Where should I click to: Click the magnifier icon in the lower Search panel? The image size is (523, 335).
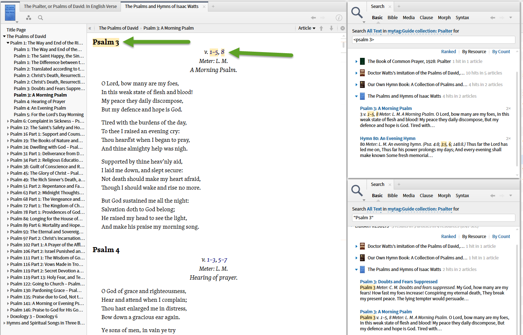pos(357,191)
